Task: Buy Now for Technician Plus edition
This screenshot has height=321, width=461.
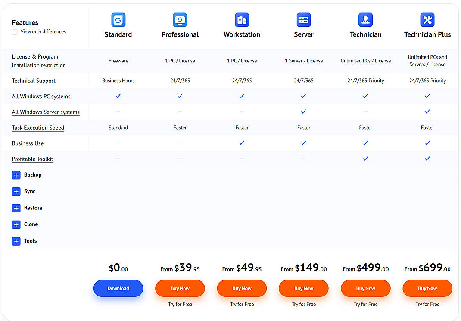Action: [427, 288]
